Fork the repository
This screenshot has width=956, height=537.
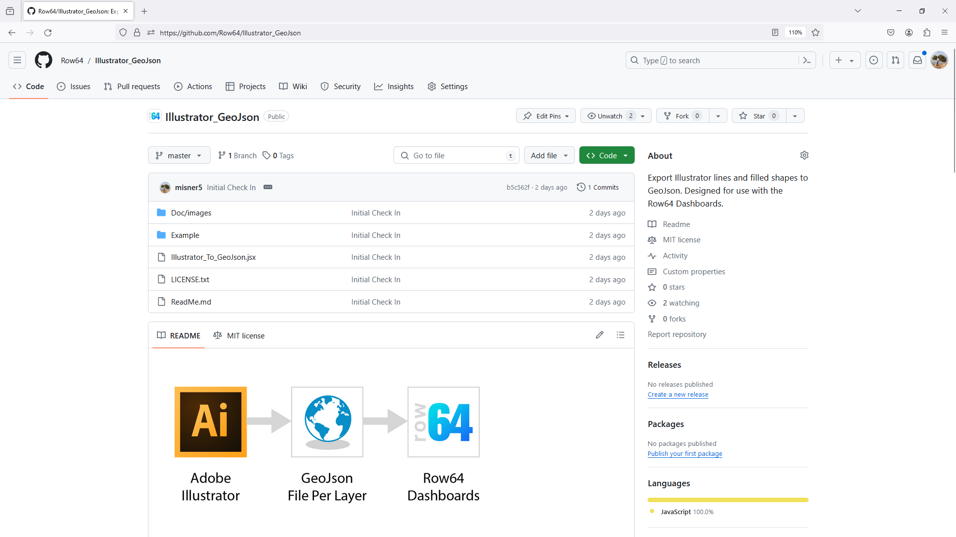click(x=683, y=115)
